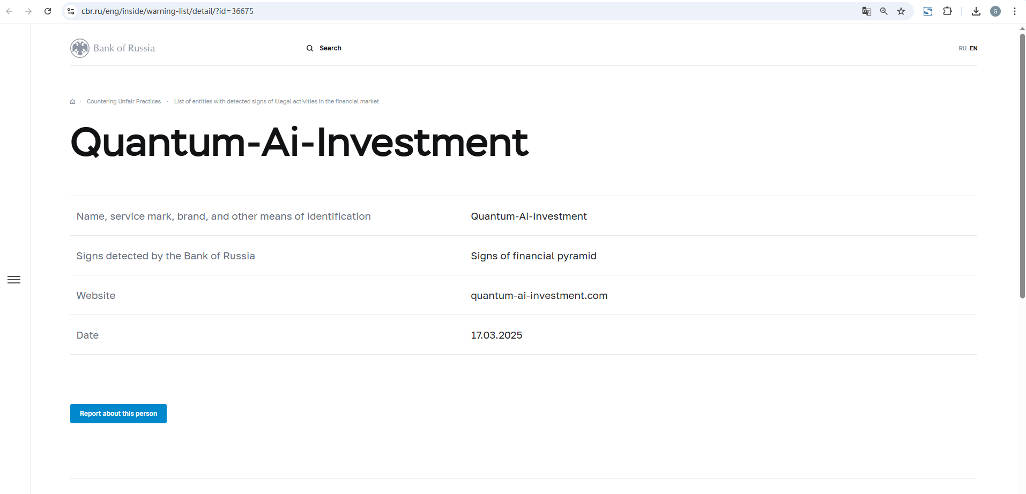1026x494 pixels.
Task: Click the home breadcrumb icon
Action: [73, 102]
